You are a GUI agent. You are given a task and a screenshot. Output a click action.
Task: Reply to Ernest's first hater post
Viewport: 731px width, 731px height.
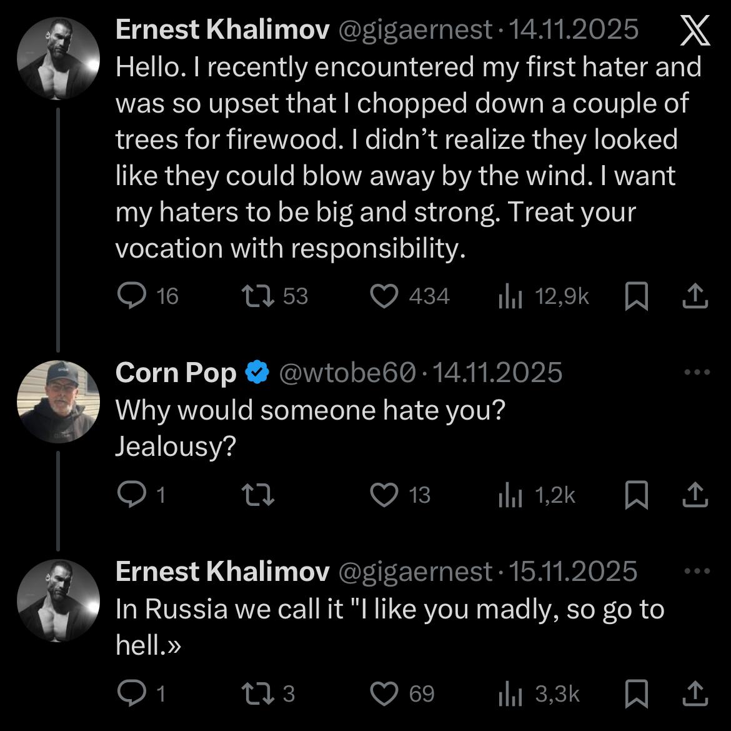pos(131,296)
